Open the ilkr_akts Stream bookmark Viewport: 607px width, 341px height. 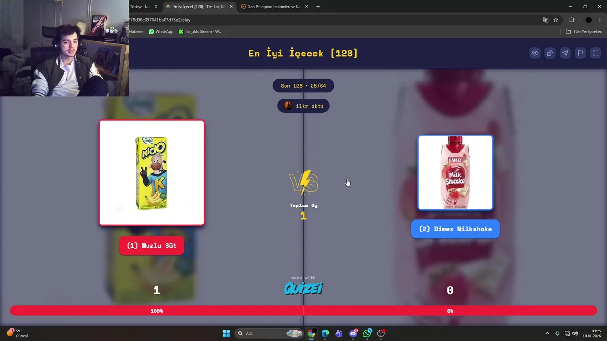(200, 32)
